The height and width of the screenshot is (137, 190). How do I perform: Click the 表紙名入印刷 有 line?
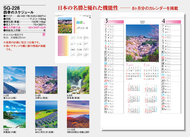[25, 30]
